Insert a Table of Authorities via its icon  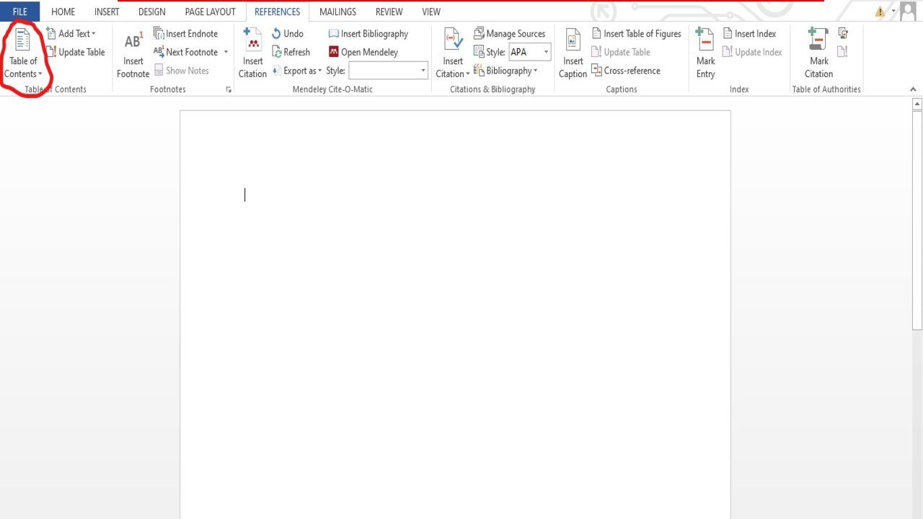[x=842, y=33]
